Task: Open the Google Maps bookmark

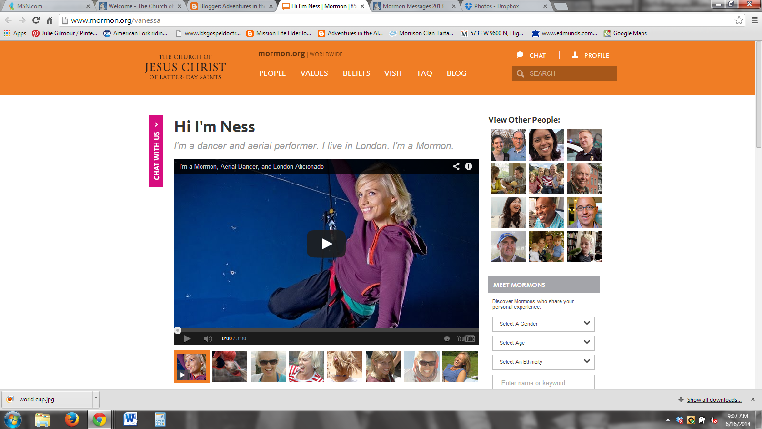Action: 625,33
